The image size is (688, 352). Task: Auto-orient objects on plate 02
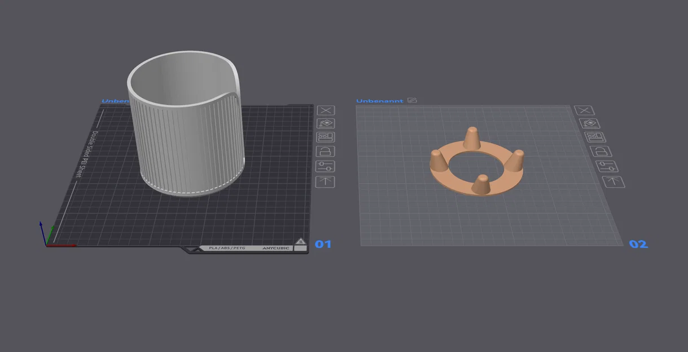589,123
